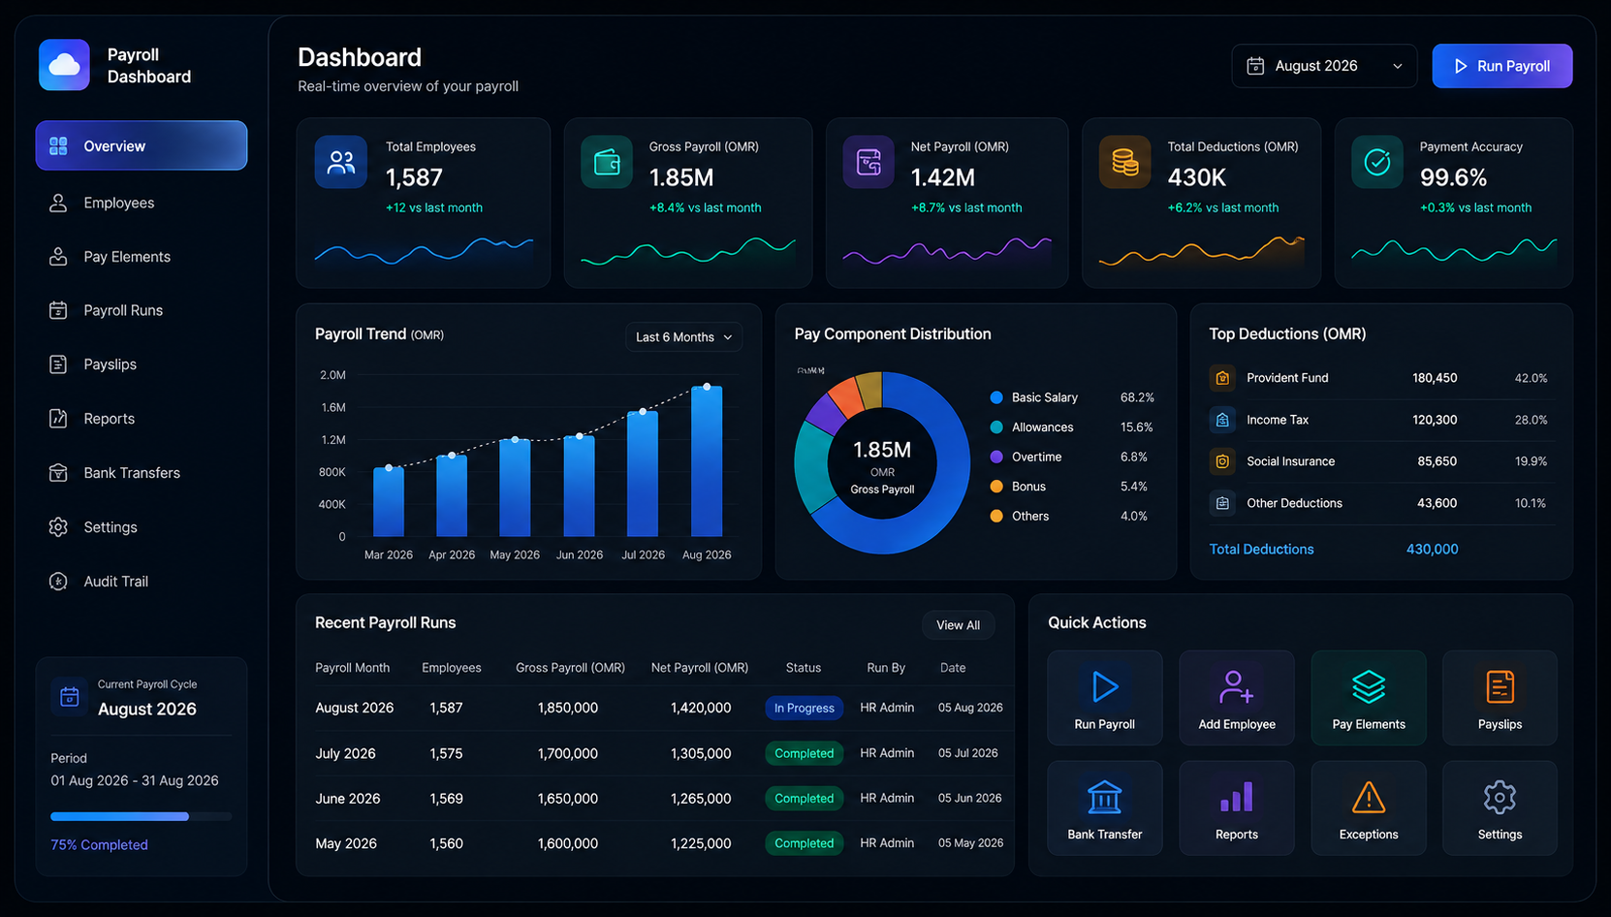Click the Add Employee quick action
Image resolution: width=1611 pixels, height=917 pixels.
pyautogui.click(x=1237, y=698)
